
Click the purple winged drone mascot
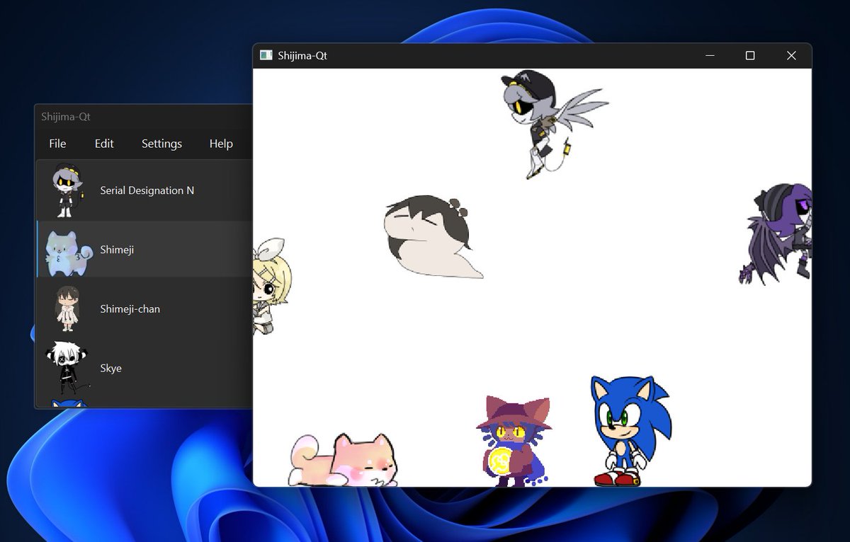pyautogui.click(x=777, y=233)
